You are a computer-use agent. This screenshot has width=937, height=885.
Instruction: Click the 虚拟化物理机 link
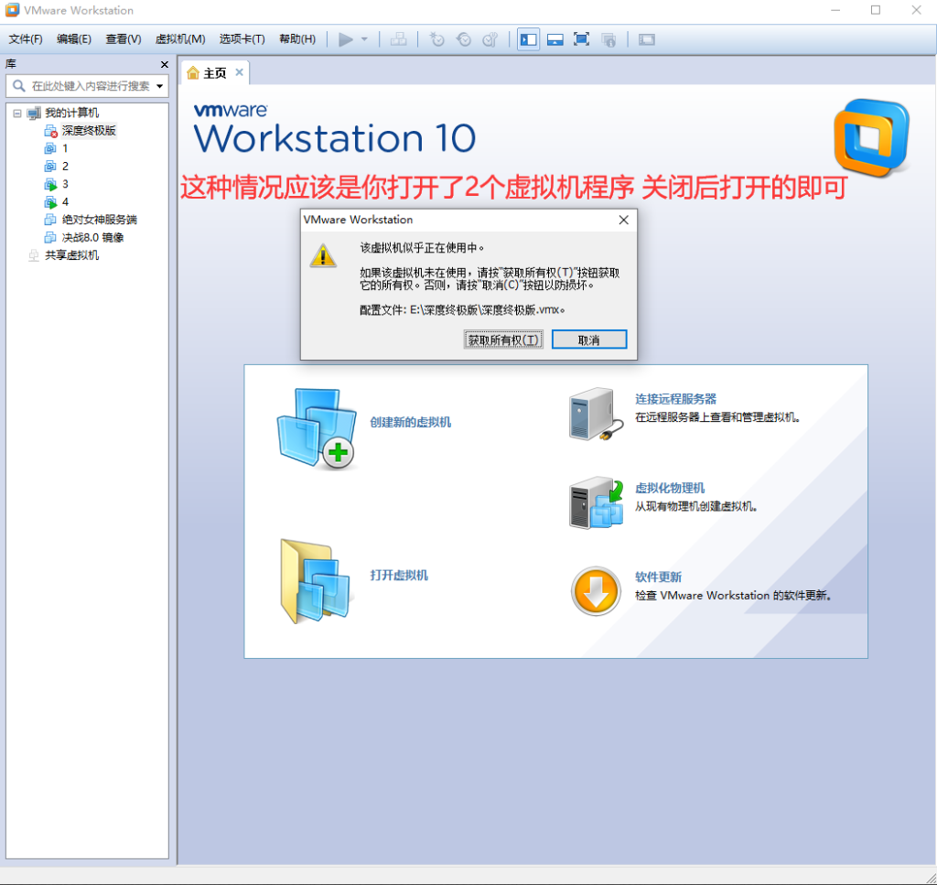pos(670,488)
